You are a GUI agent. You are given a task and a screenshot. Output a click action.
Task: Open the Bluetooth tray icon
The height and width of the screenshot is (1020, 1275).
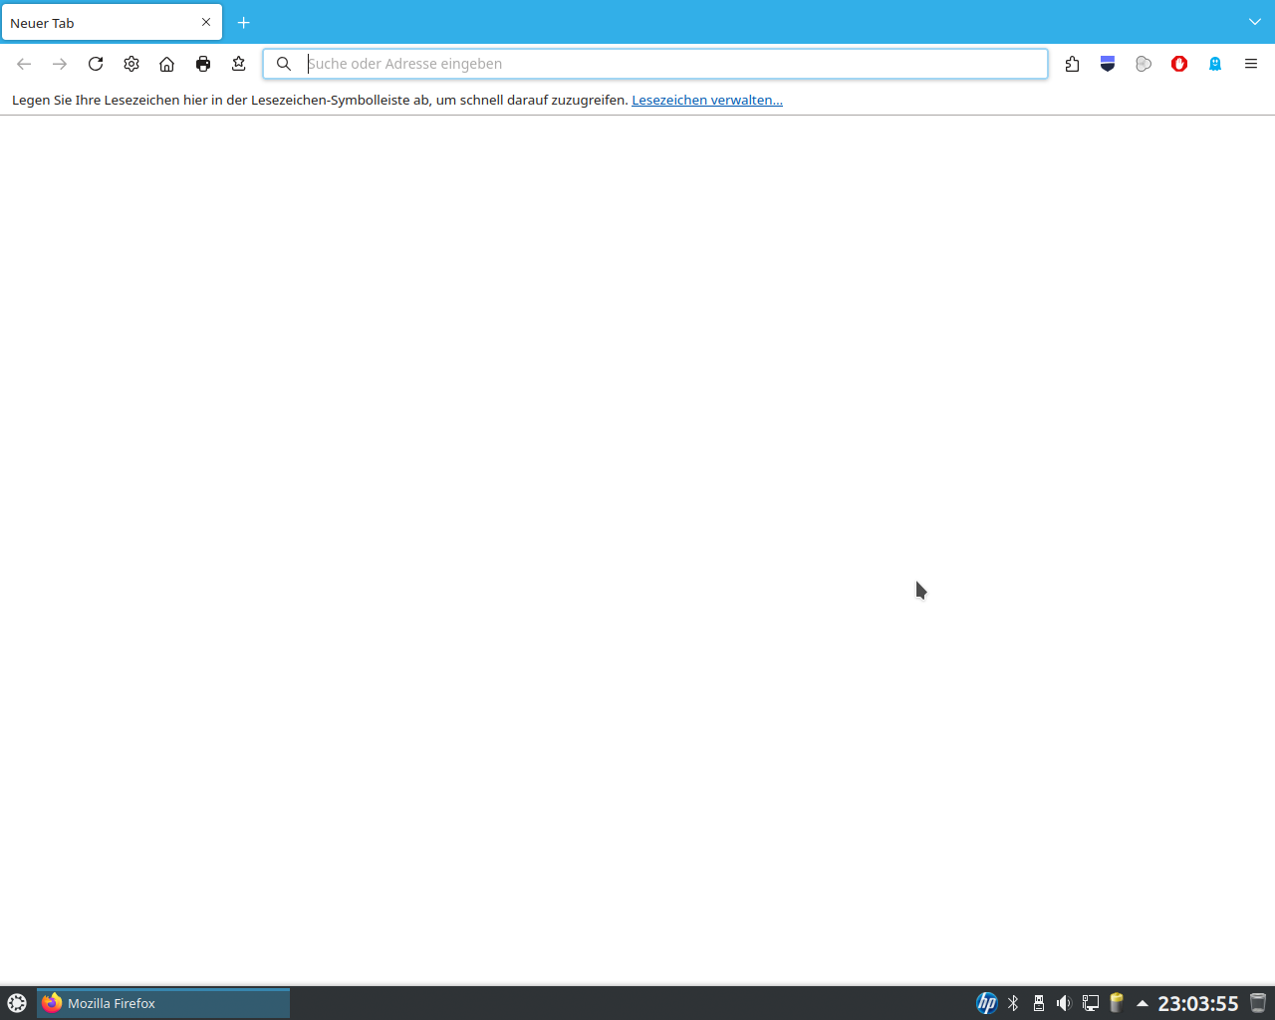coord(1013,1003)
